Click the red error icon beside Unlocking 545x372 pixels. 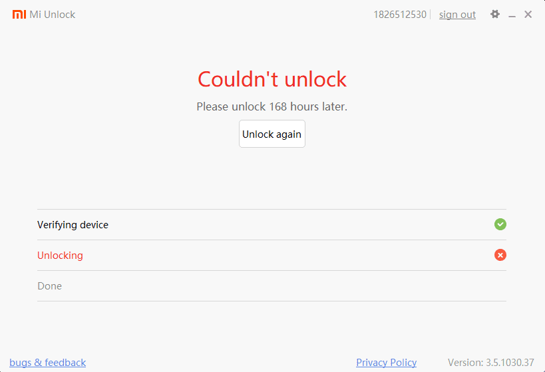500,255
